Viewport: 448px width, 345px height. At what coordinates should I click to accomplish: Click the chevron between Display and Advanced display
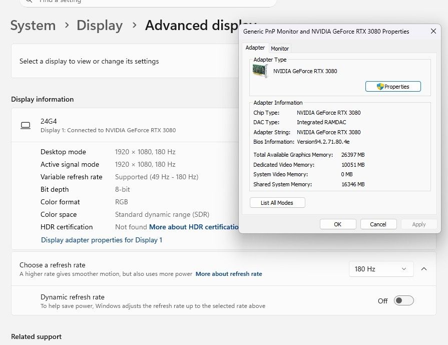click(x=134, y=25)
